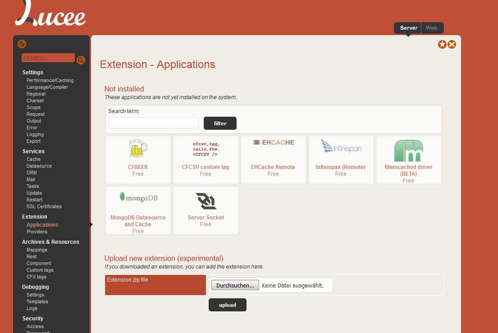Select Applications under Extension
Image resolution: width=498 pixels, height=333 pixels.
(x=42, y=225)
